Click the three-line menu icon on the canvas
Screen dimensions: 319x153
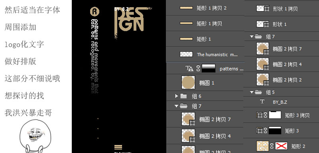point(118,147)
